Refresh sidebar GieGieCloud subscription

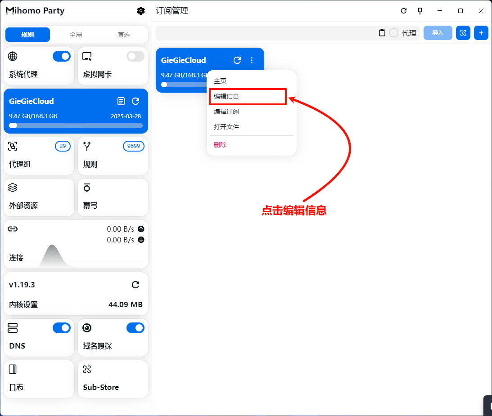135,101
